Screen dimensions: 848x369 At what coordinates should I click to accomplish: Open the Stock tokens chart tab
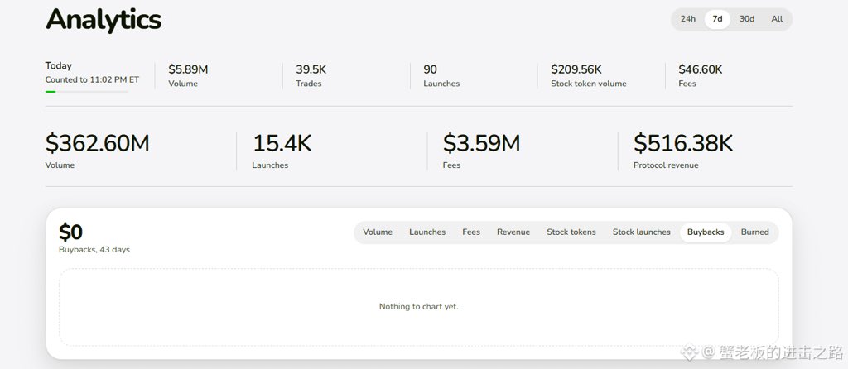pos(571,232)
